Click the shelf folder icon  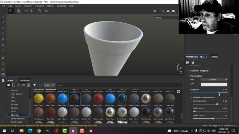coord(9,85)
